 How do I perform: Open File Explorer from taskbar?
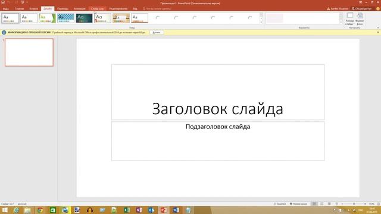click(27, 210)
